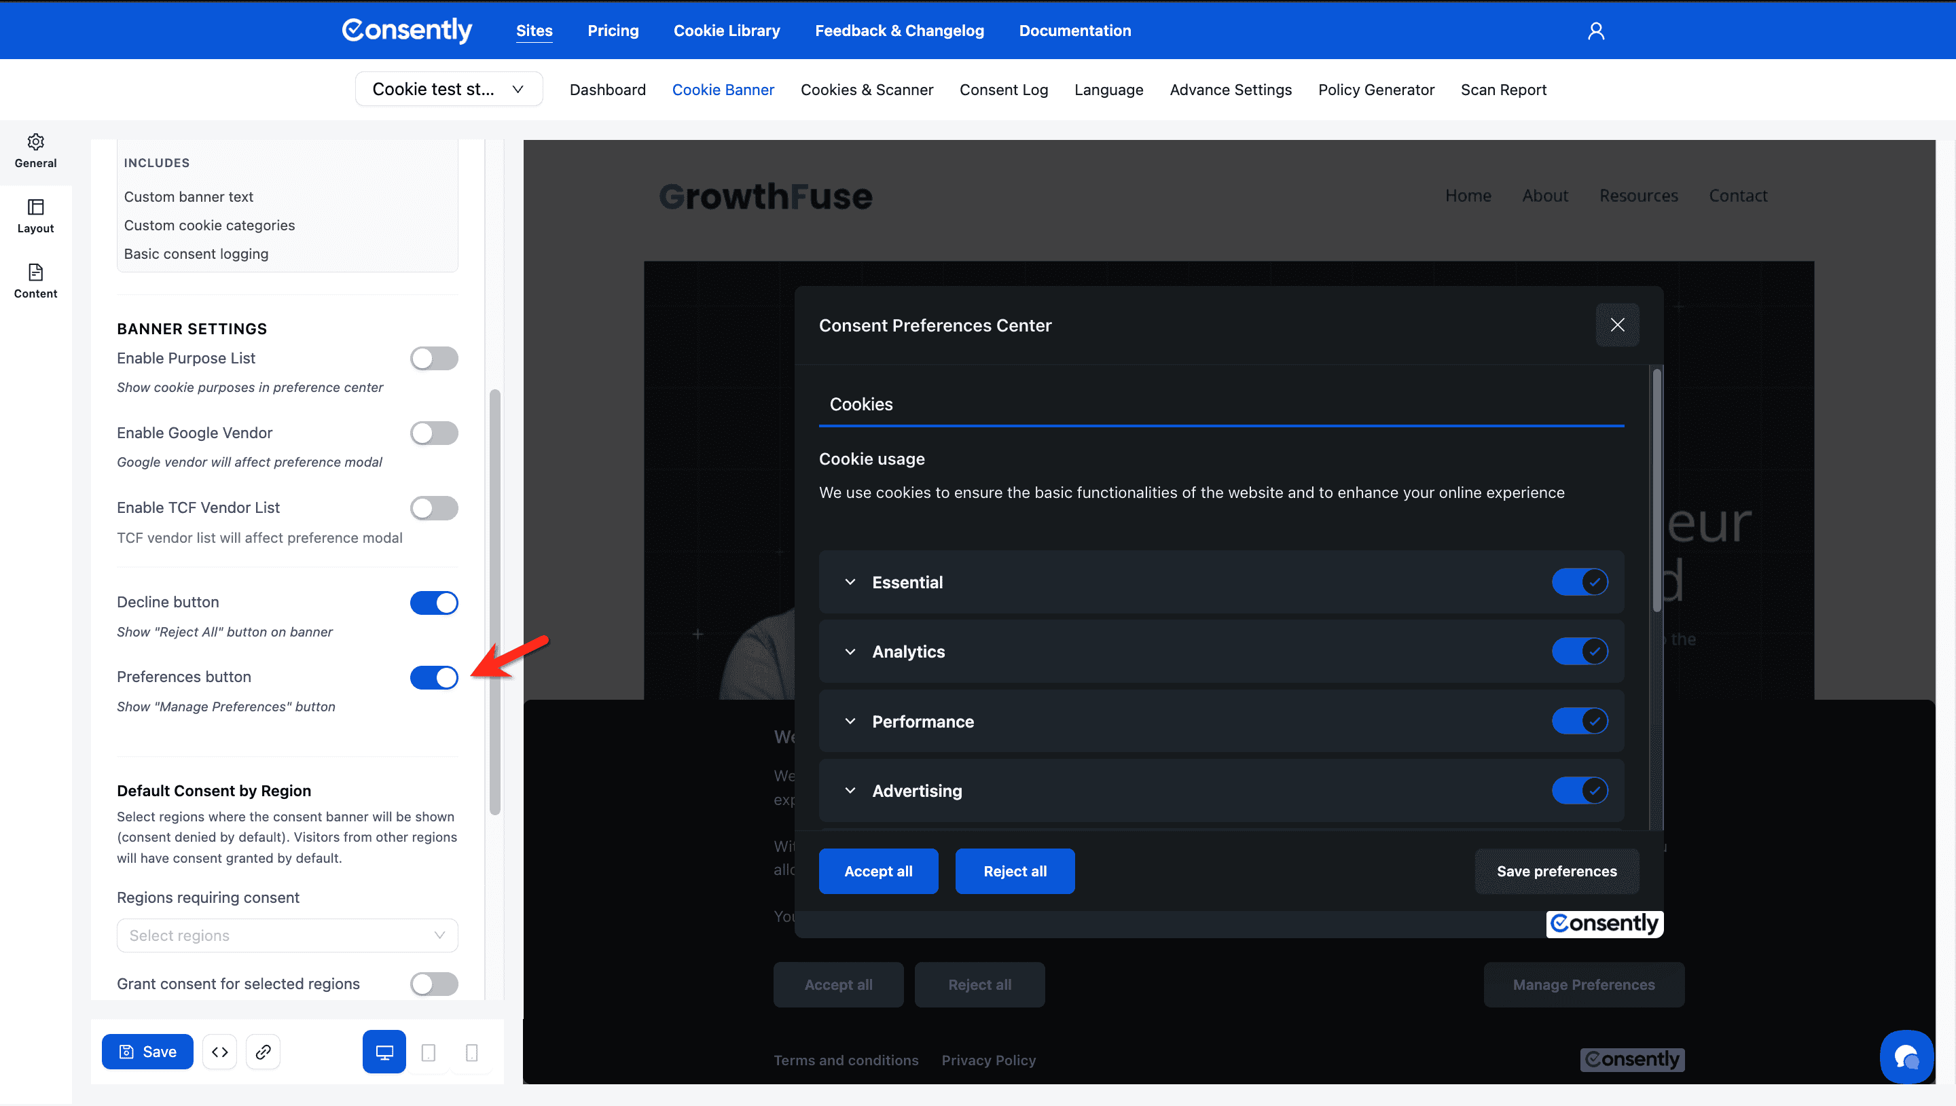Click the Save button

pos(147,1051)
